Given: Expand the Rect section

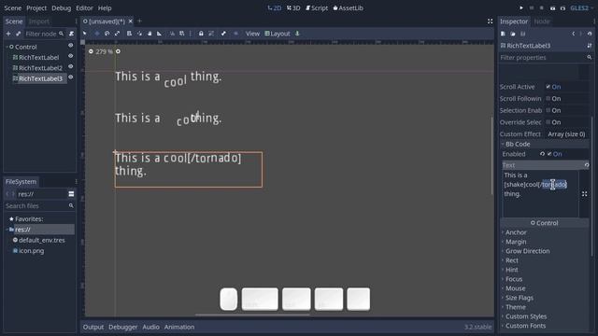Looking at the screenshot, I should 545,260.
